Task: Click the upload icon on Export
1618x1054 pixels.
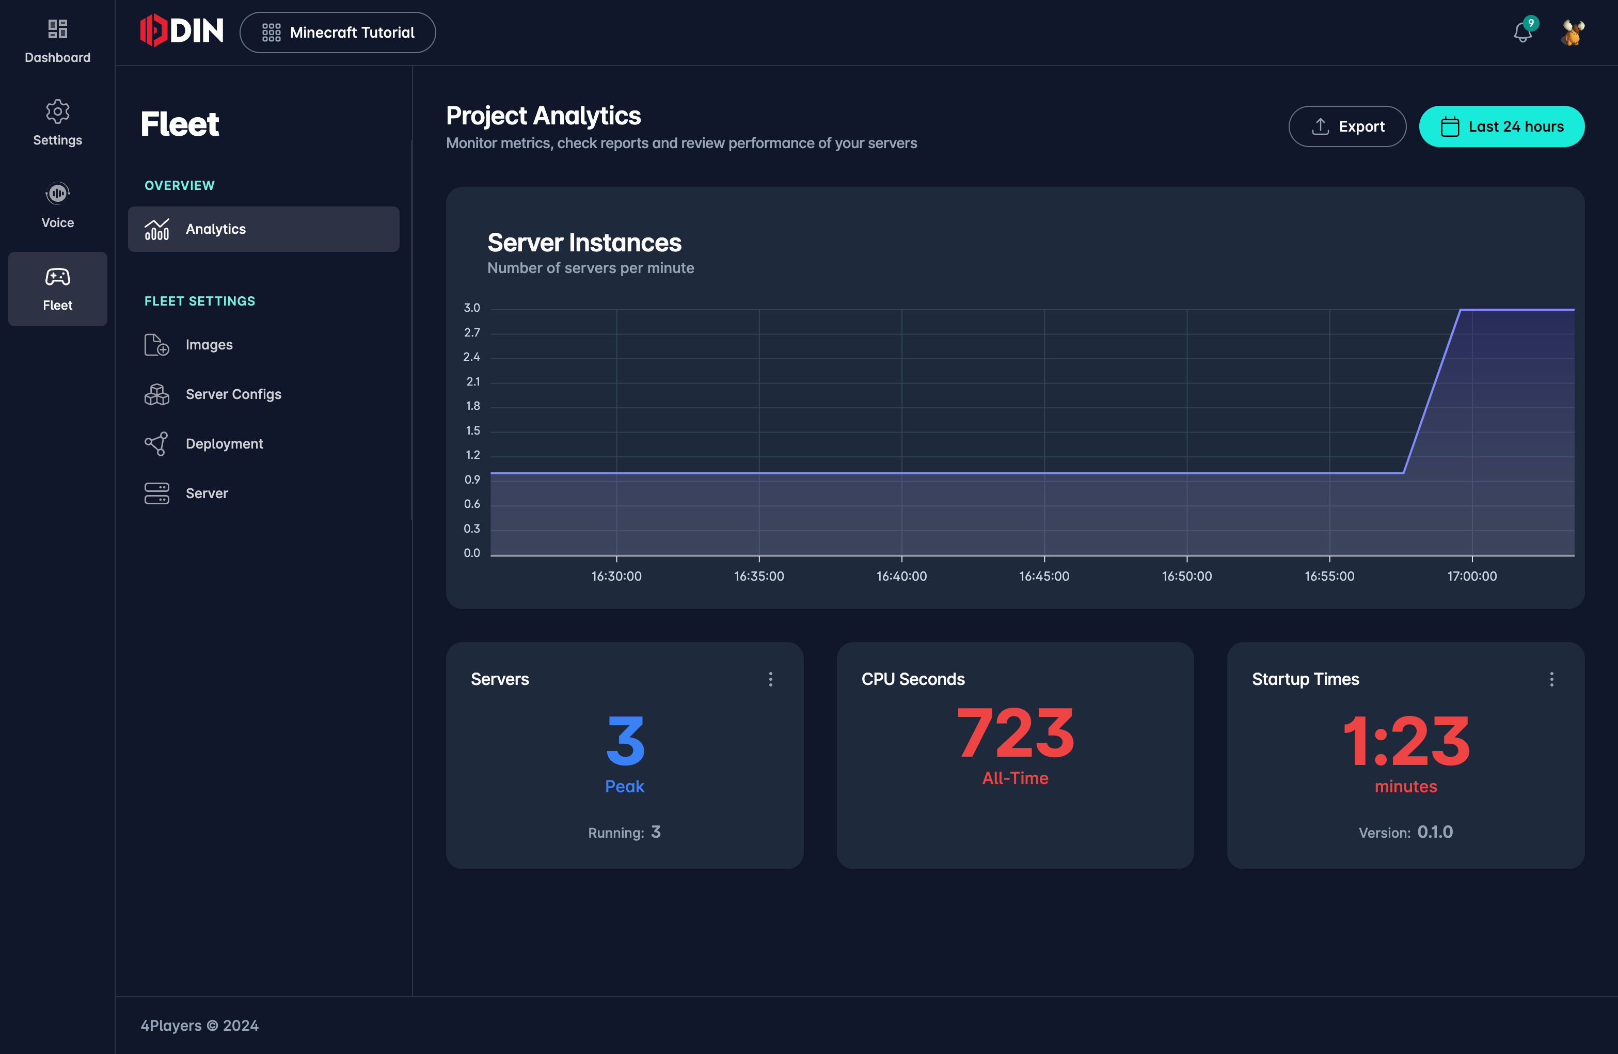Action: pos(1320,126)
